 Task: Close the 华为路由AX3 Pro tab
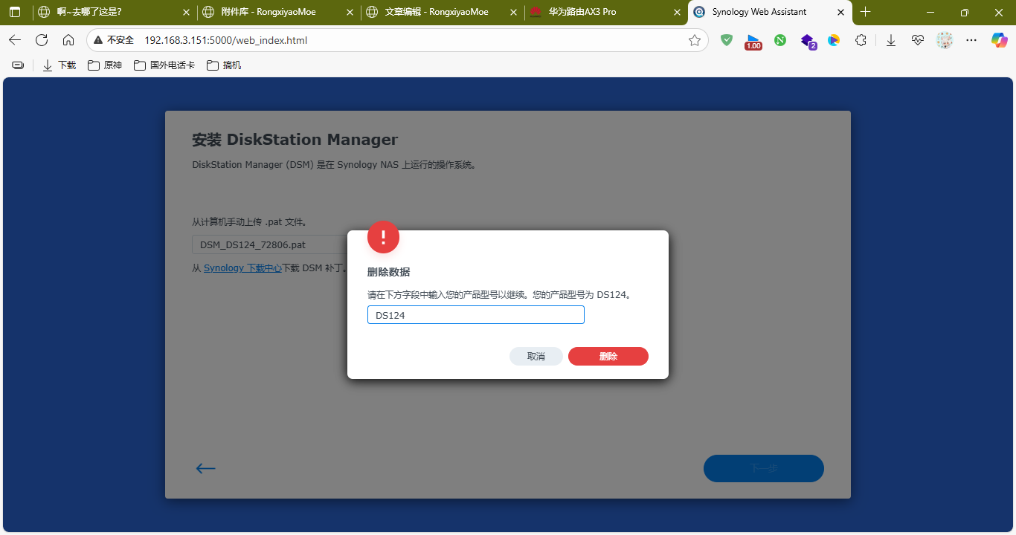(x=676, y=12)
